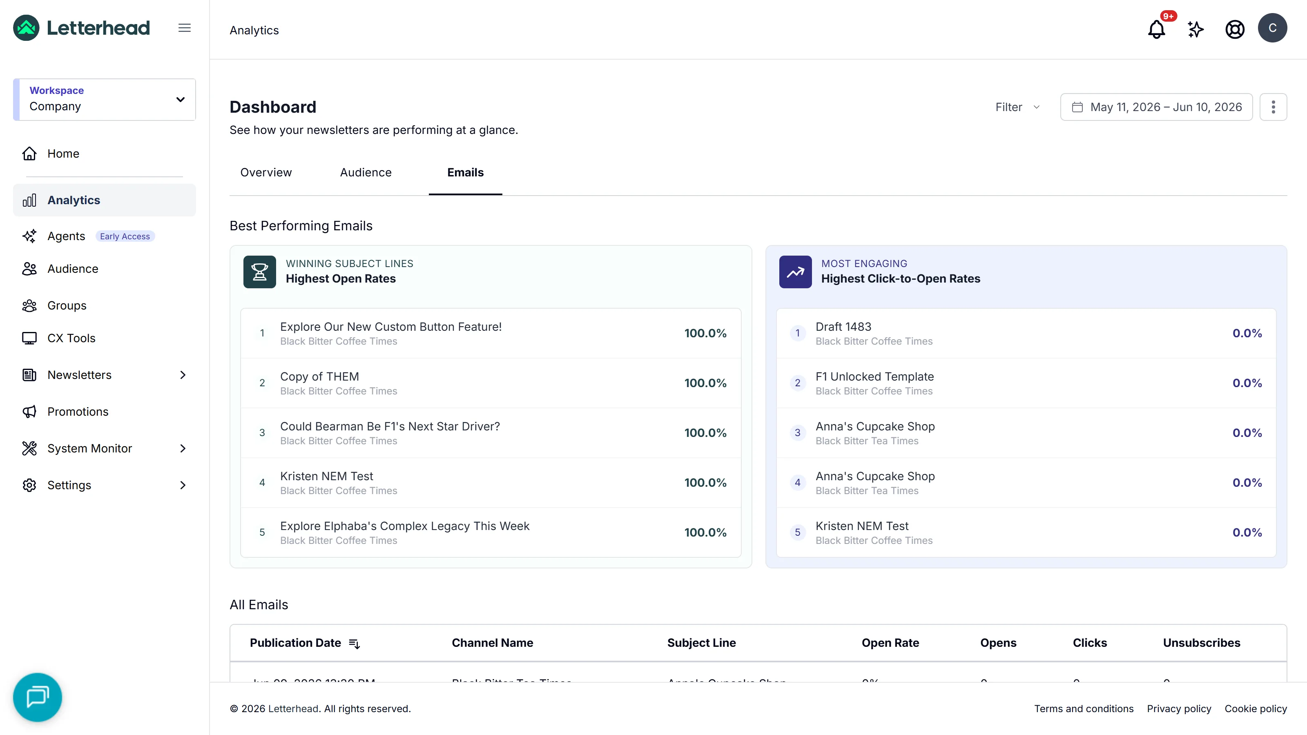1307x735 pixels.
Task: Click the AI sparkle icon in header
Action: click(x=1195, y=29)
